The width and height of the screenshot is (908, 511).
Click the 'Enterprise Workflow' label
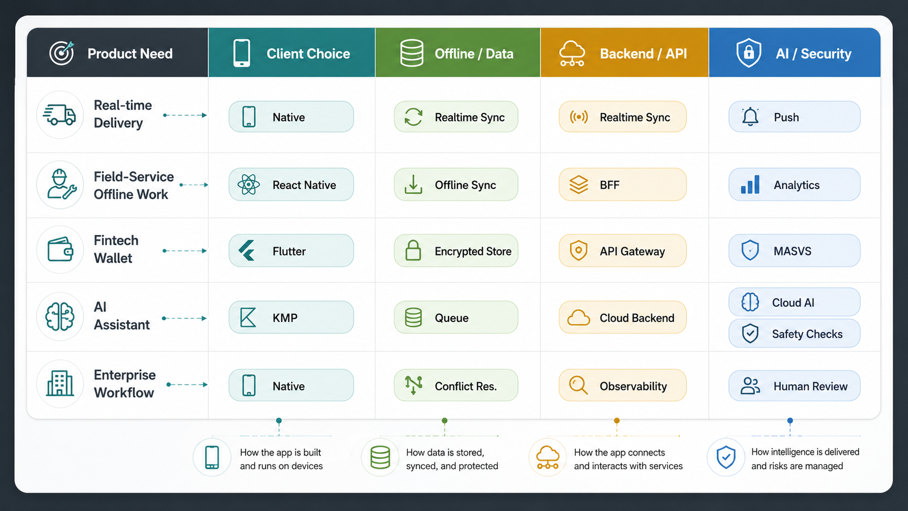click(125, 384)
